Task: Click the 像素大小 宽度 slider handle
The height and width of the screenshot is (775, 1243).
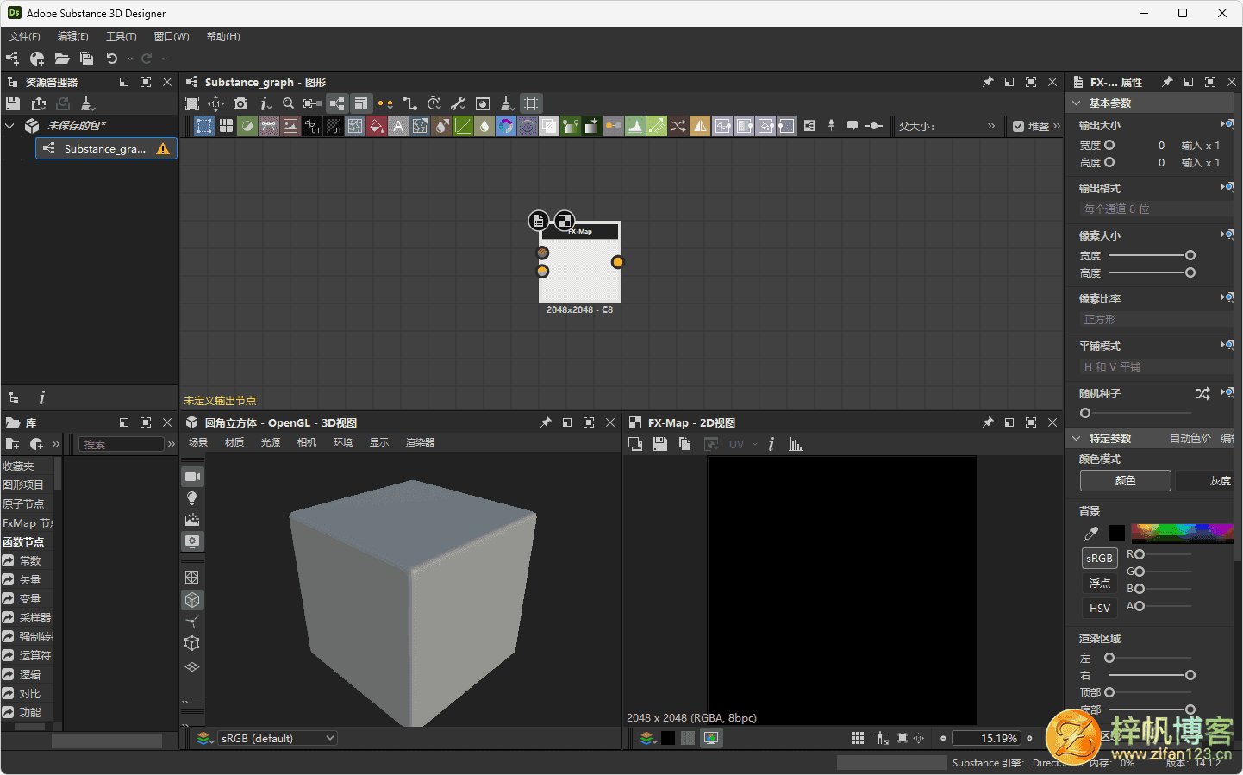Action: coord(1190,255)
